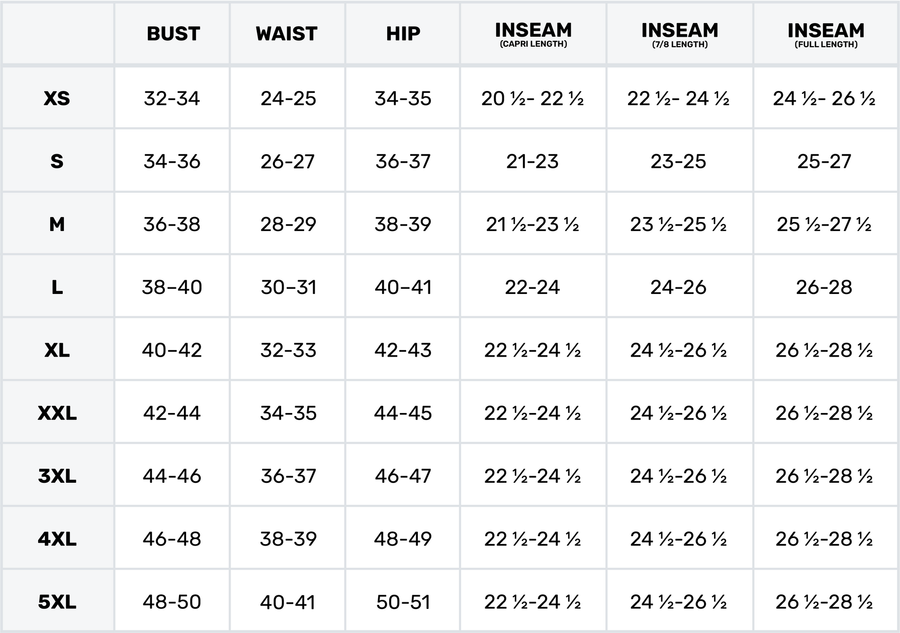Select the M size row label
The width and height of the screenshot is (900, 633).
[x=57, y=224]
